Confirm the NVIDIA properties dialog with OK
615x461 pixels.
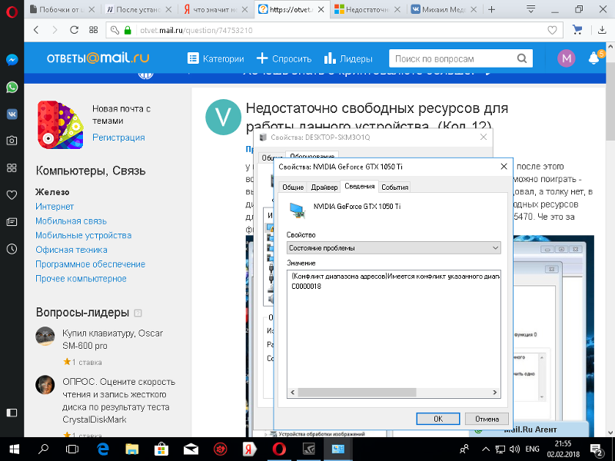tap(438, 419)
